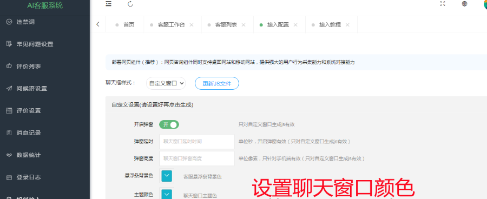Close the 客服列表 tab

pos(243,25)
